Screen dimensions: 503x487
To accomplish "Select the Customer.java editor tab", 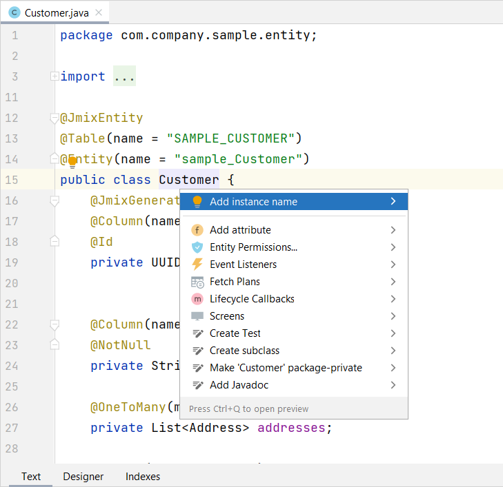I will 55,13.
